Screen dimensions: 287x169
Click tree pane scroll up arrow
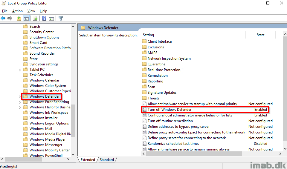(73, 27)
